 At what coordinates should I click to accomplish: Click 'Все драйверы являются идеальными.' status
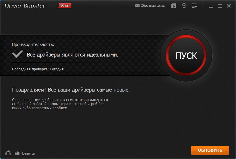tap(72, 55)
